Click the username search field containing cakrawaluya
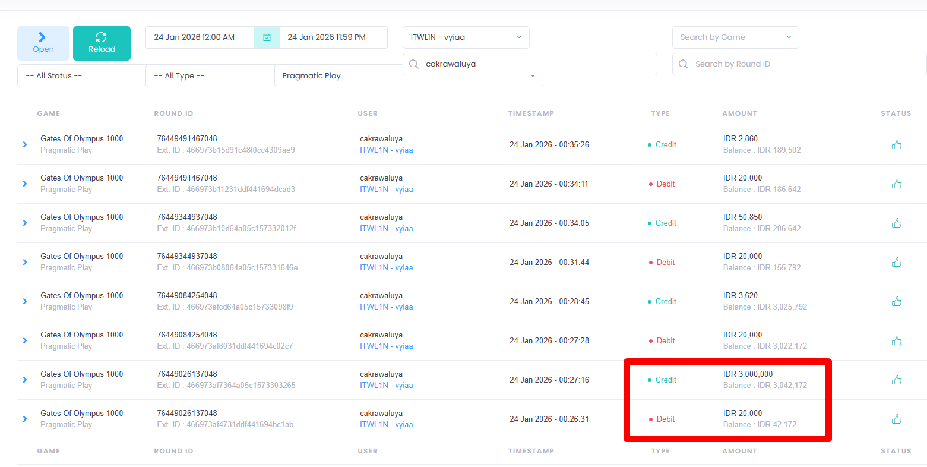 (530, 64)
